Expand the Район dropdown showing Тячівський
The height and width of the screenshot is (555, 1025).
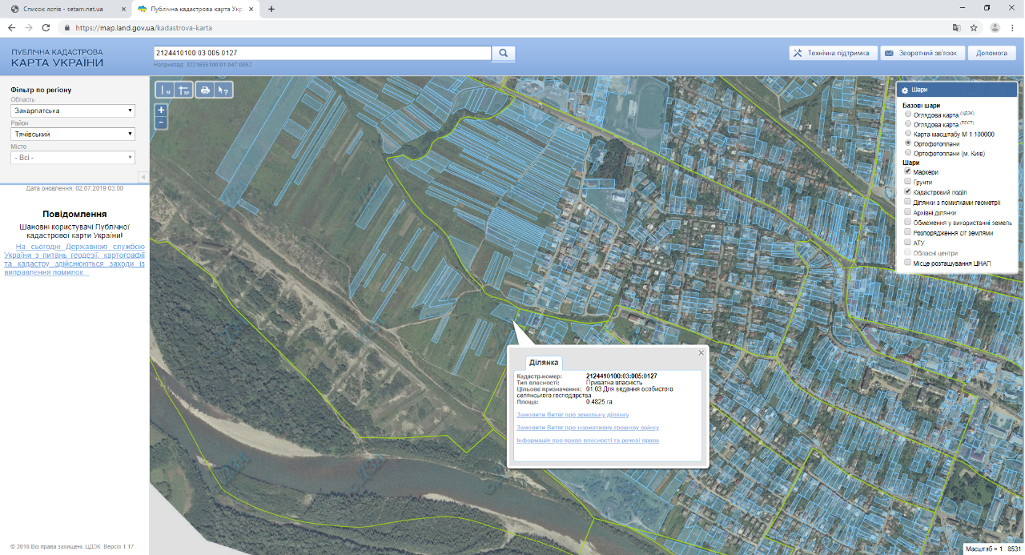coord(73,135)
